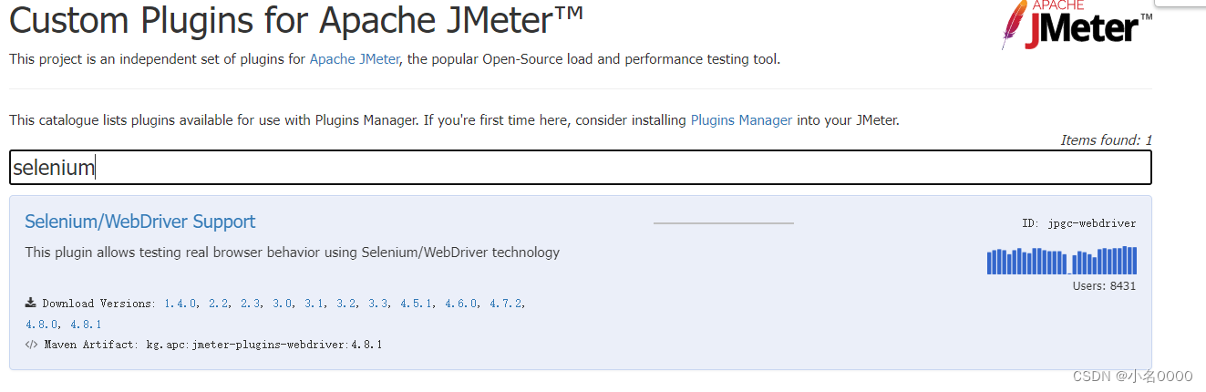
Task: Open the Plugins Manager link
Action: click(741, 119)
